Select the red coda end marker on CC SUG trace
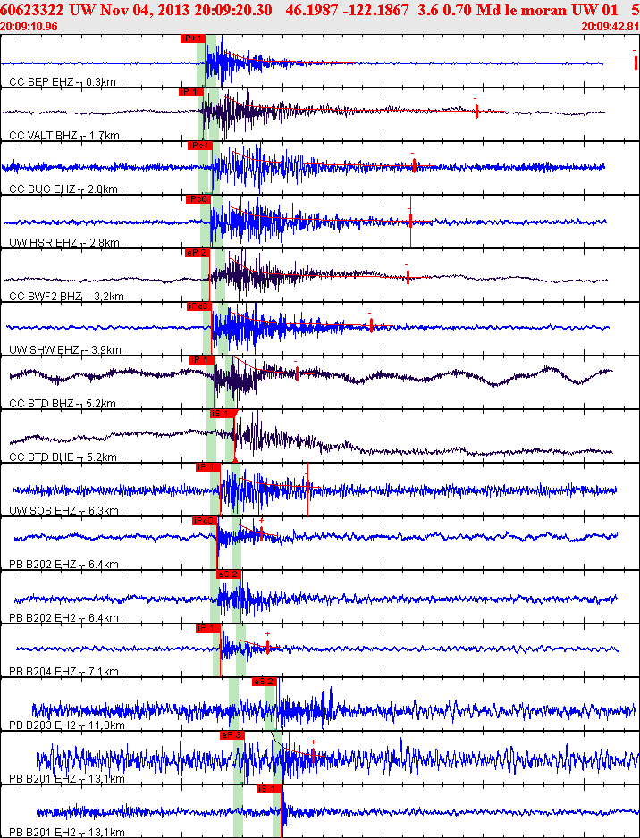The width and height of the screenshot is (640, 838). [x=414, y=165]
